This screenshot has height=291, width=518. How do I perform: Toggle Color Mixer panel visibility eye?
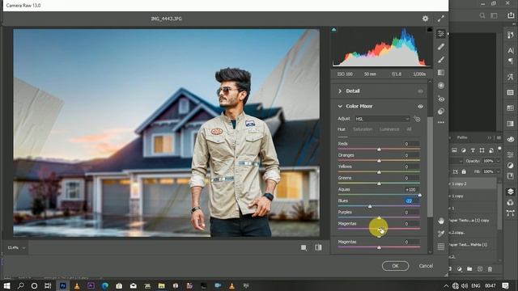click(x=420, y=106)
